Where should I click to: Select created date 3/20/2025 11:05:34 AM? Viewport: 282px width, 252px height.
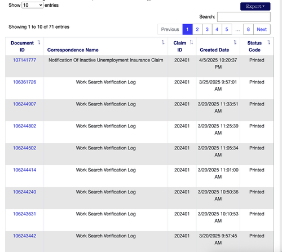(x=218, y=152)
